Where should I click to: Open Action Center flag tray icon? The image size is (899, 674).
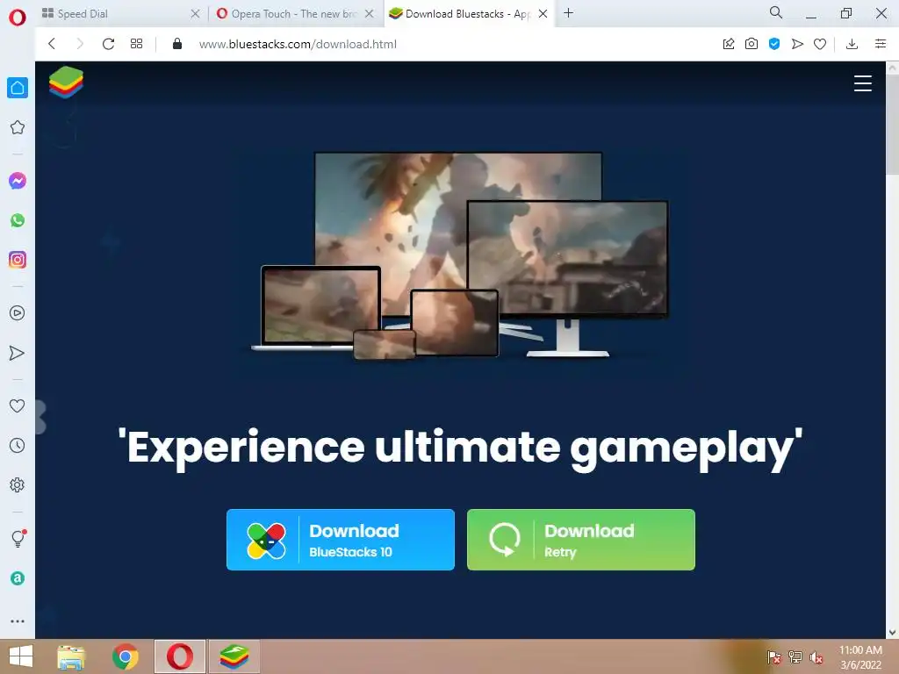click(773, 657)
